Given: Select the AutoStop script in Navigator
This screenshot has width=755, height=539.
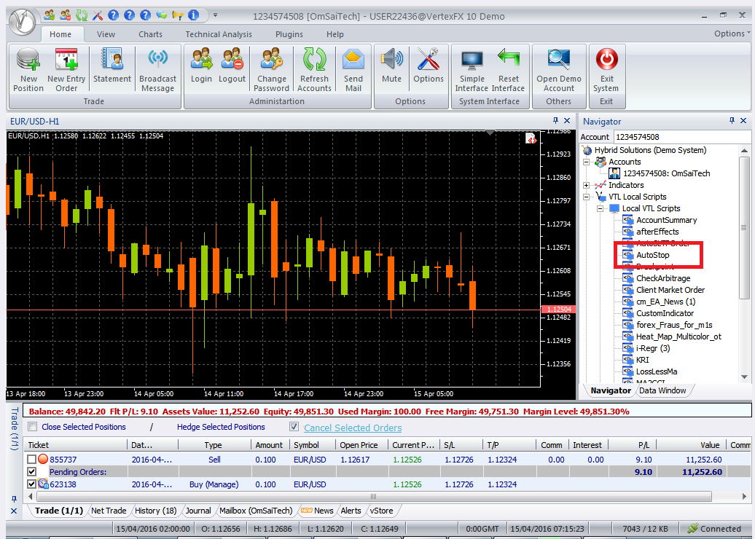Looking at the screenshot, I should 652,255.
